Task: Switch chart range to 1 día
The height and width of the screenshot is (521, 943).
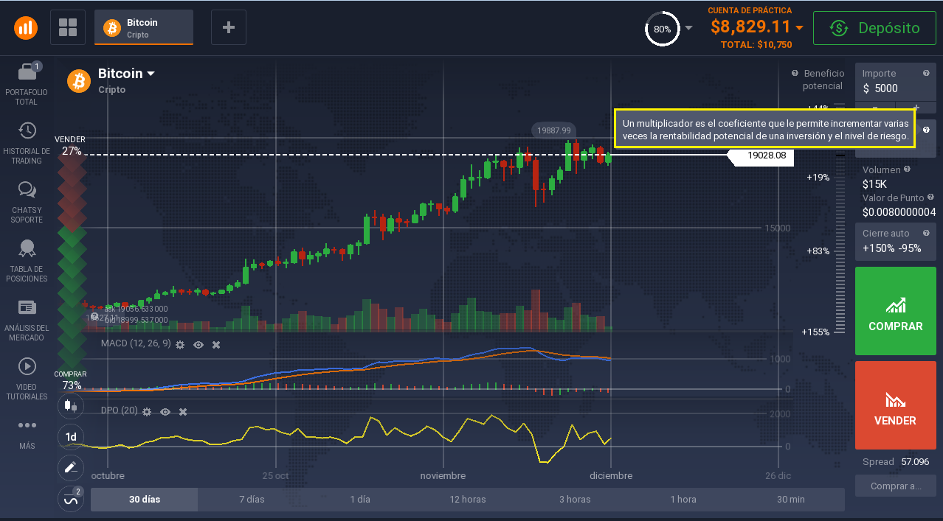Action: (360, 499)
